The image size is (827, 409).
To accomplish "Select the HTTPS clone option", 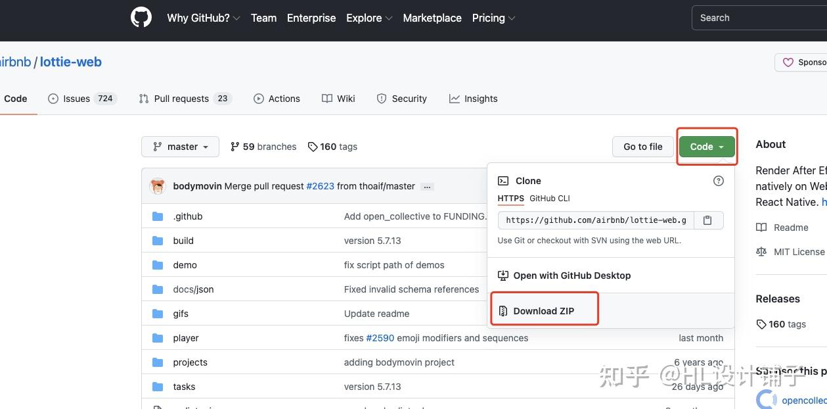I will coord(510,198).
